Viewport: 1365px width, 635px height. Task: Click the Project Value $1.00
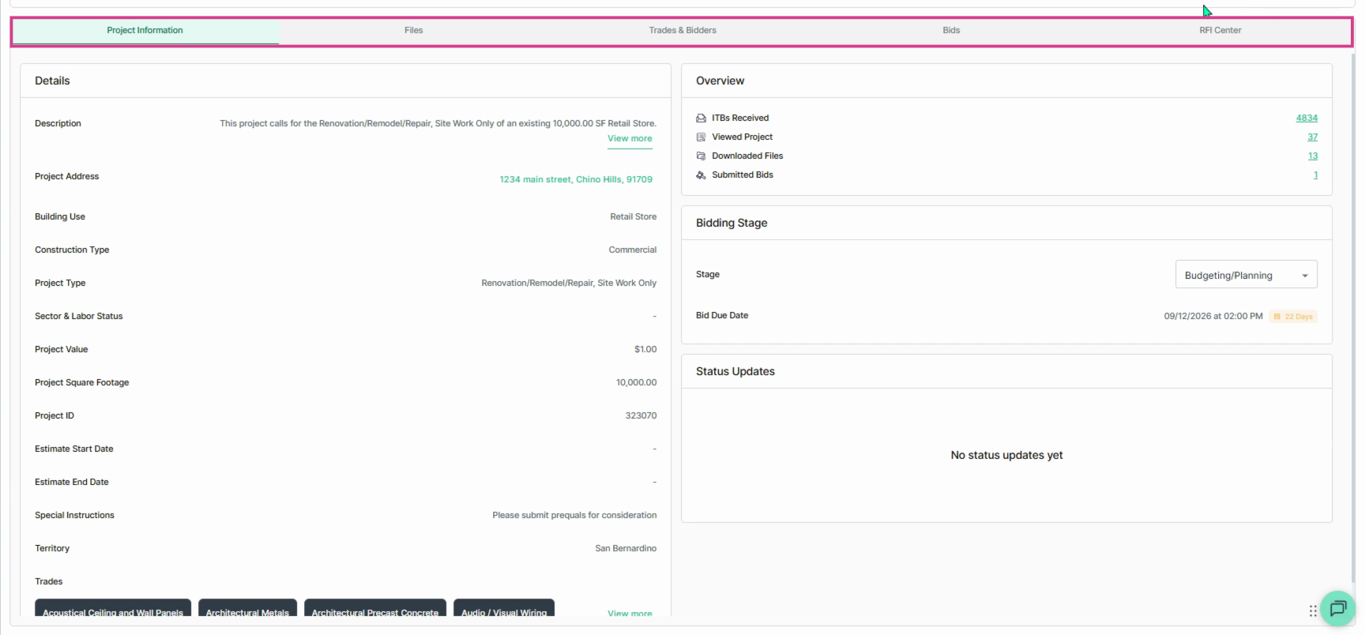tap(645, 349)
